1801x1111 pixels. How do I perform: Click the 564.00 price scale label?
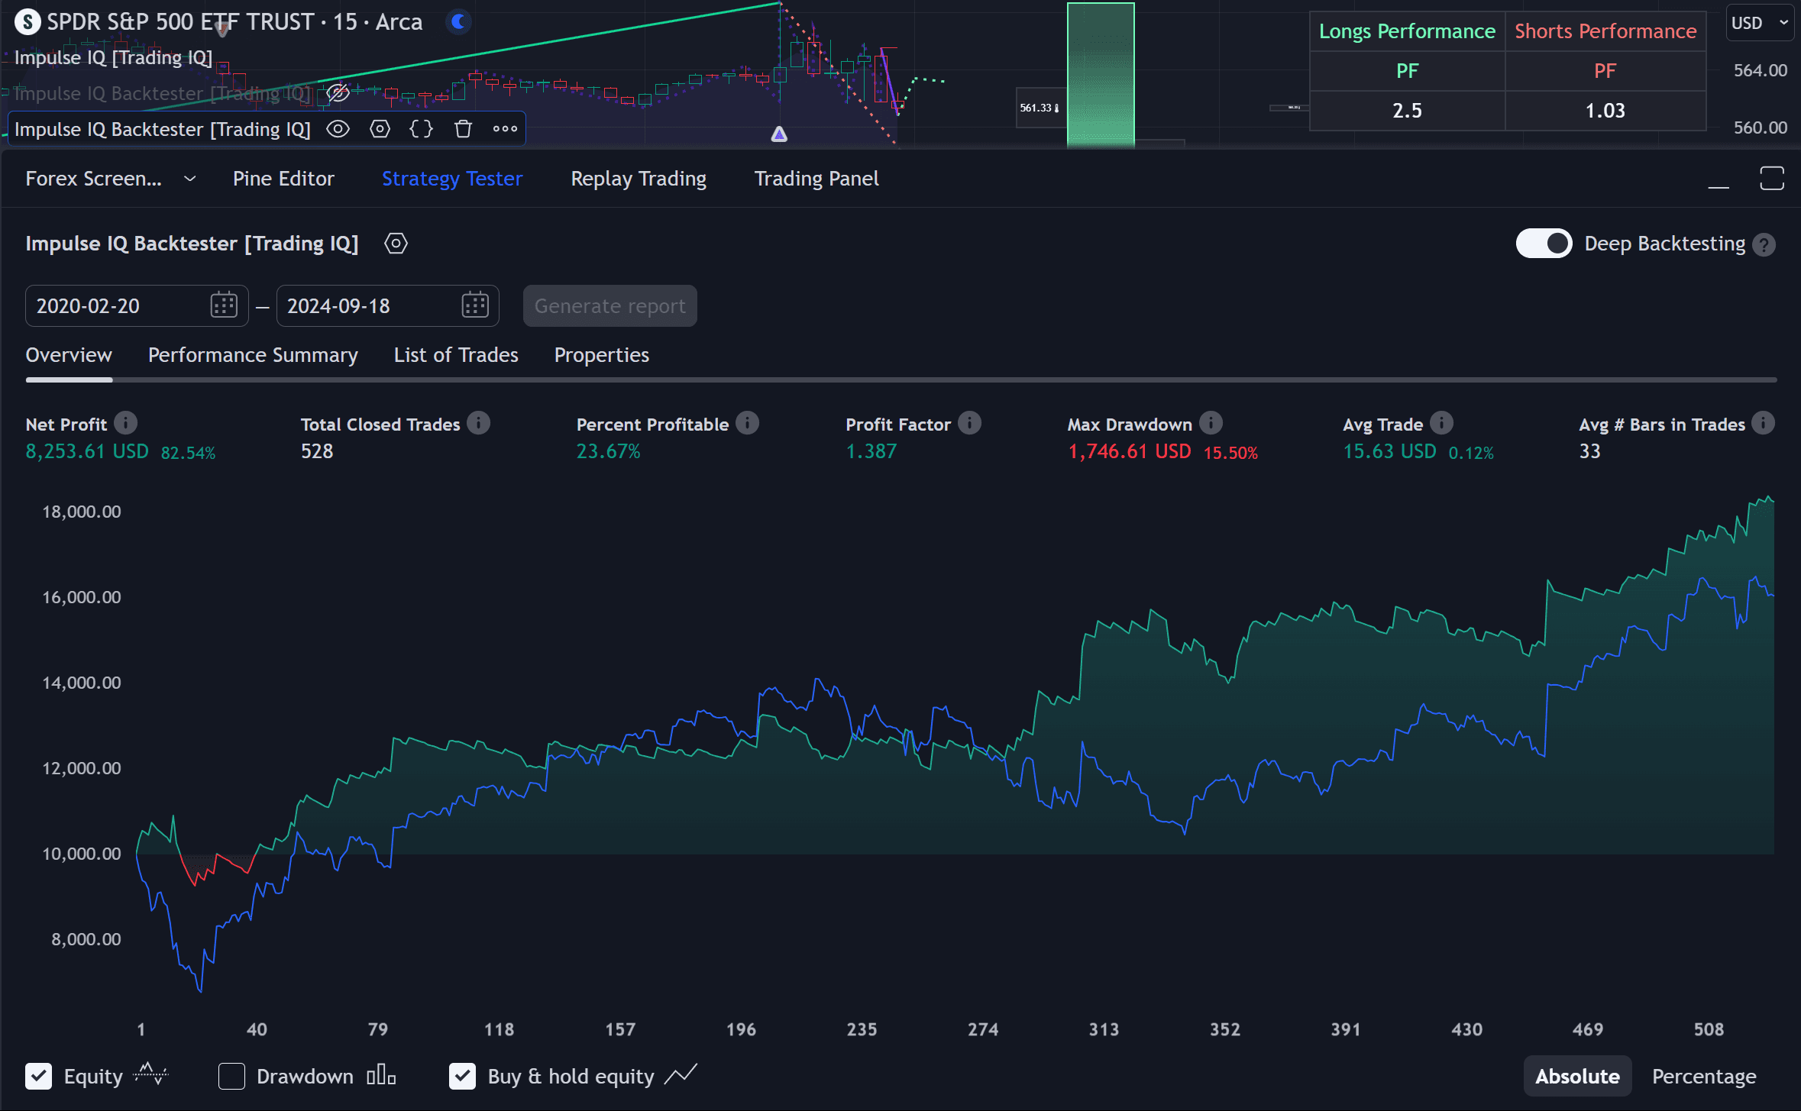click(x=1760, y=70)
